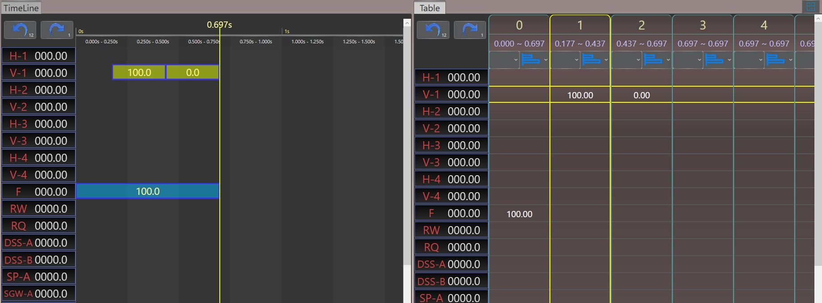Screen dimensions: 822x303
Task: Switch to the Table tab
Action: click(429, 8)
